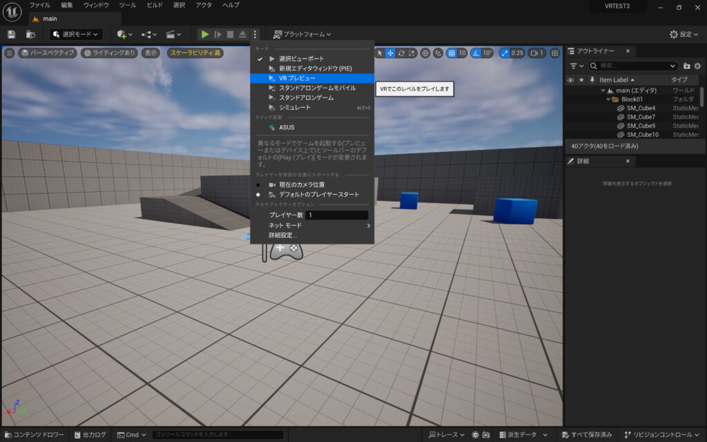This screenshot has width=707, height=442.
Task: Click the player count input field
Action: pos(338,215)
